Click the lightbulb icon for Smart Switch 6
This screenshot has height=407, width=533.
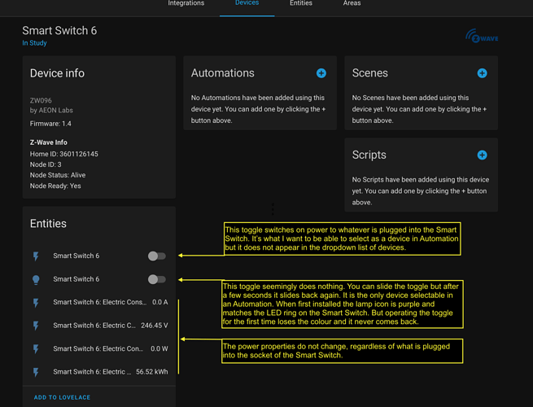point(36,279)
